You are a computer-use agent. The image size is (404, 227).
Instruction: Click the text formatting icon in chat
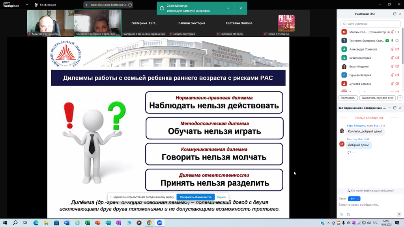tap(342, 214)
